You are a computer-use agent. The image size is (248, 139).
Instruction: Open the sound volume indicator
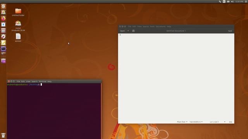click(x=232, y=2)
